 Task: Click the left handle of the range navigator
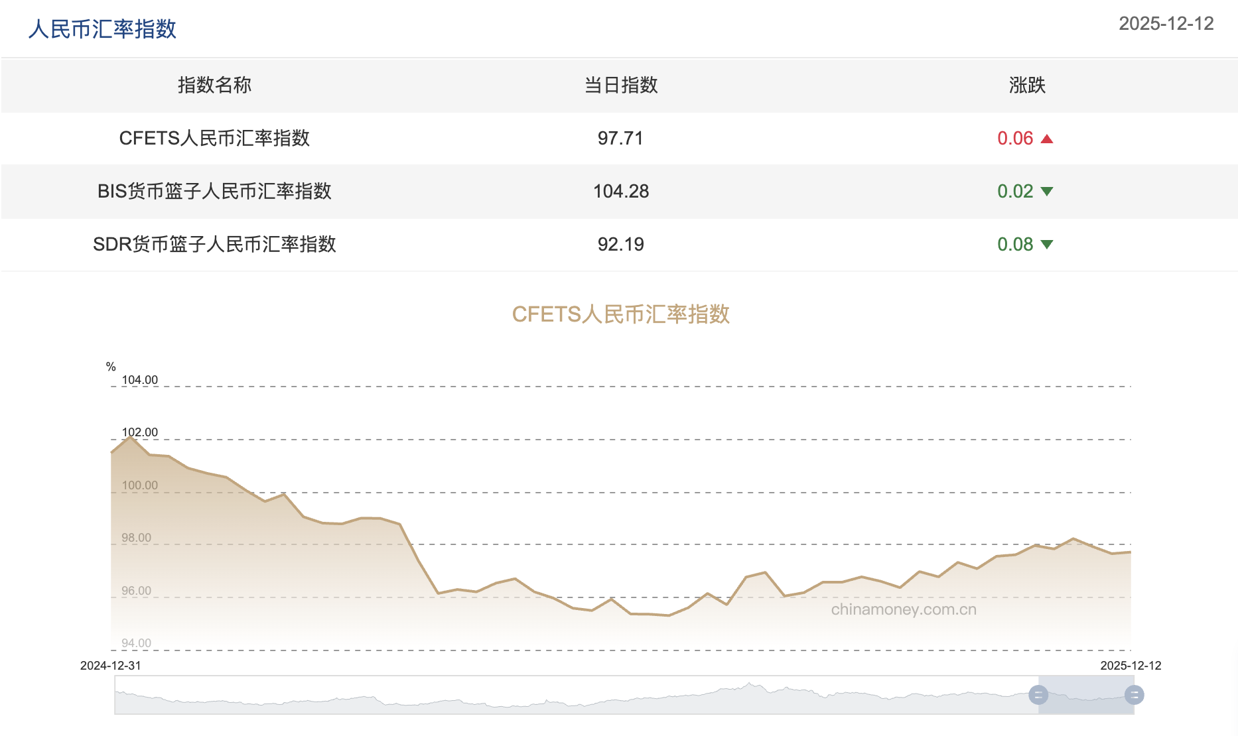tap(1038, 695)
